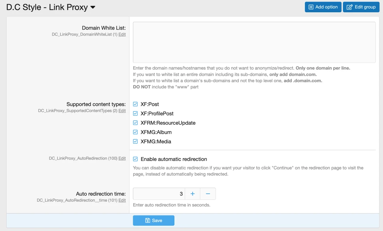Focus the Auto redirection time number field
Viewport: 383px width, 231px height.
click(159, 194)
